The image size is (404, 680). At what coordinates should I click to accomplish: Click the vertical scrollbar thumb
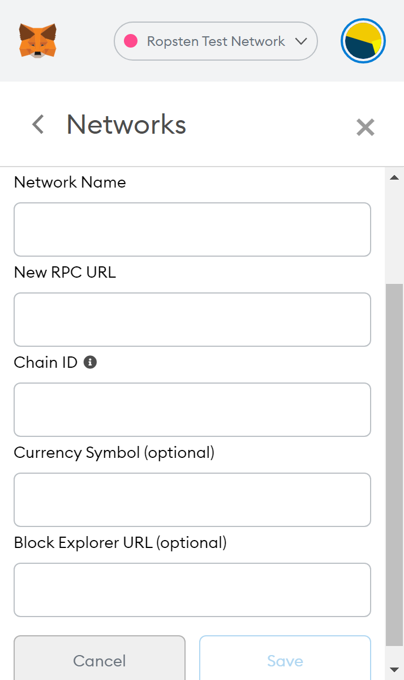(394, 465)
